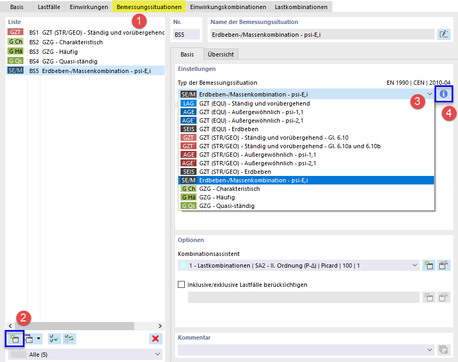Click the red delete X icon
Viewport: 458px width, 362px height.
pyautogui.click(x=156, y=339)
